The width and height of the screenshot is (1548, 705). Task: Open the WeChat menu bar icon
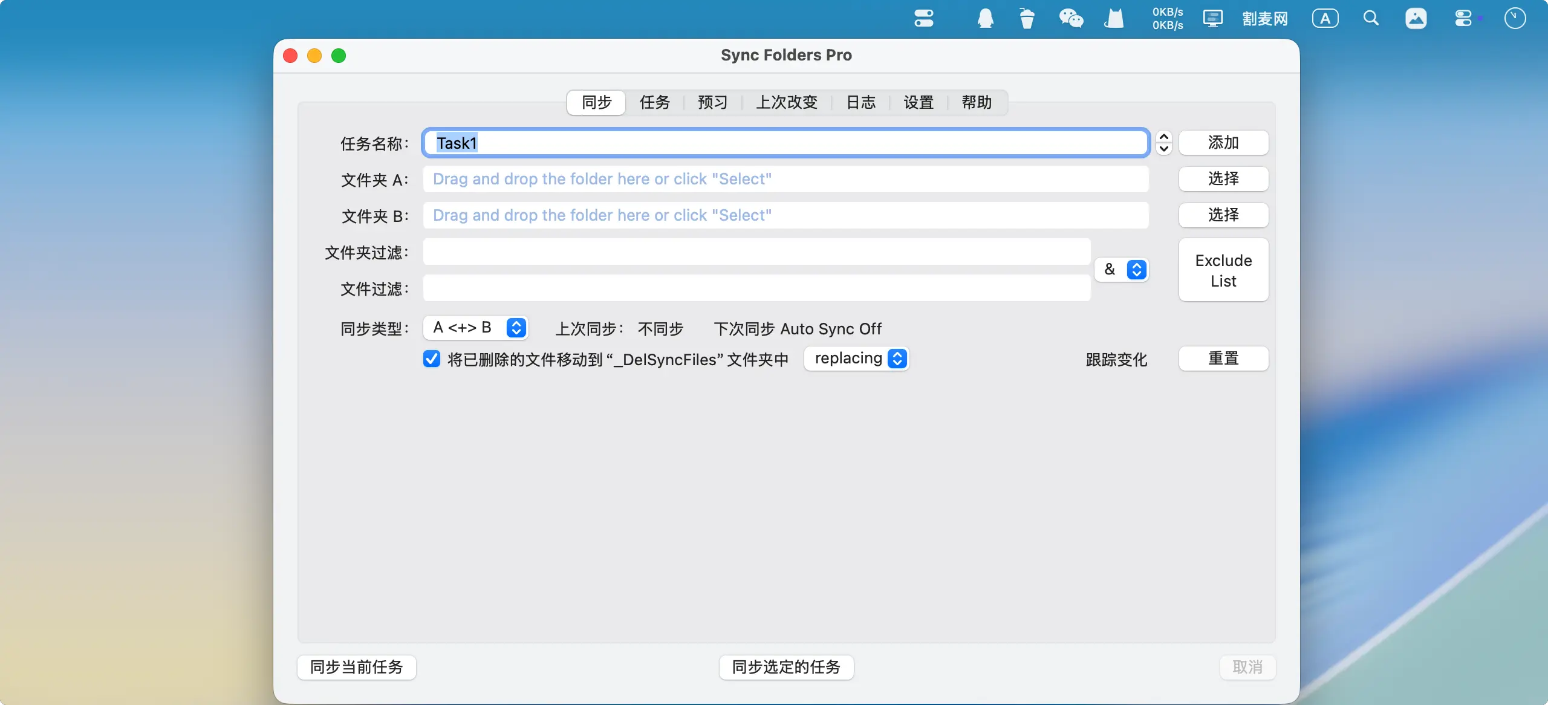1070,19
